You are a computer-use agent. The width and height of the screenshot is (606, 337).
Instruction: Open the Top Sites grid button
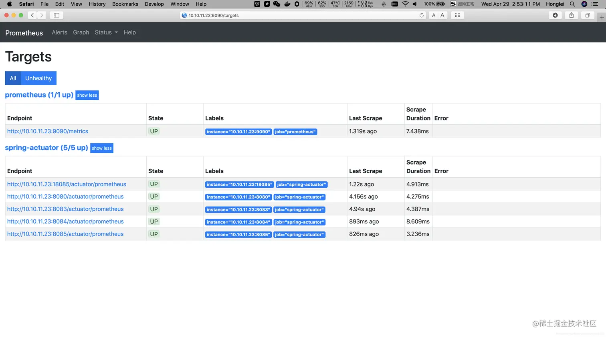tap(457, 15)
